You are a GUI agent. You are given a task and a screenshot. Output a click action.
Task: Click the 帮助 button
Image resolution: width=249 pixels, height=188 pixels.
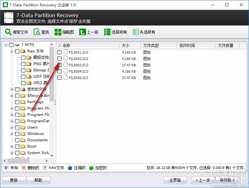pos(38,180)
